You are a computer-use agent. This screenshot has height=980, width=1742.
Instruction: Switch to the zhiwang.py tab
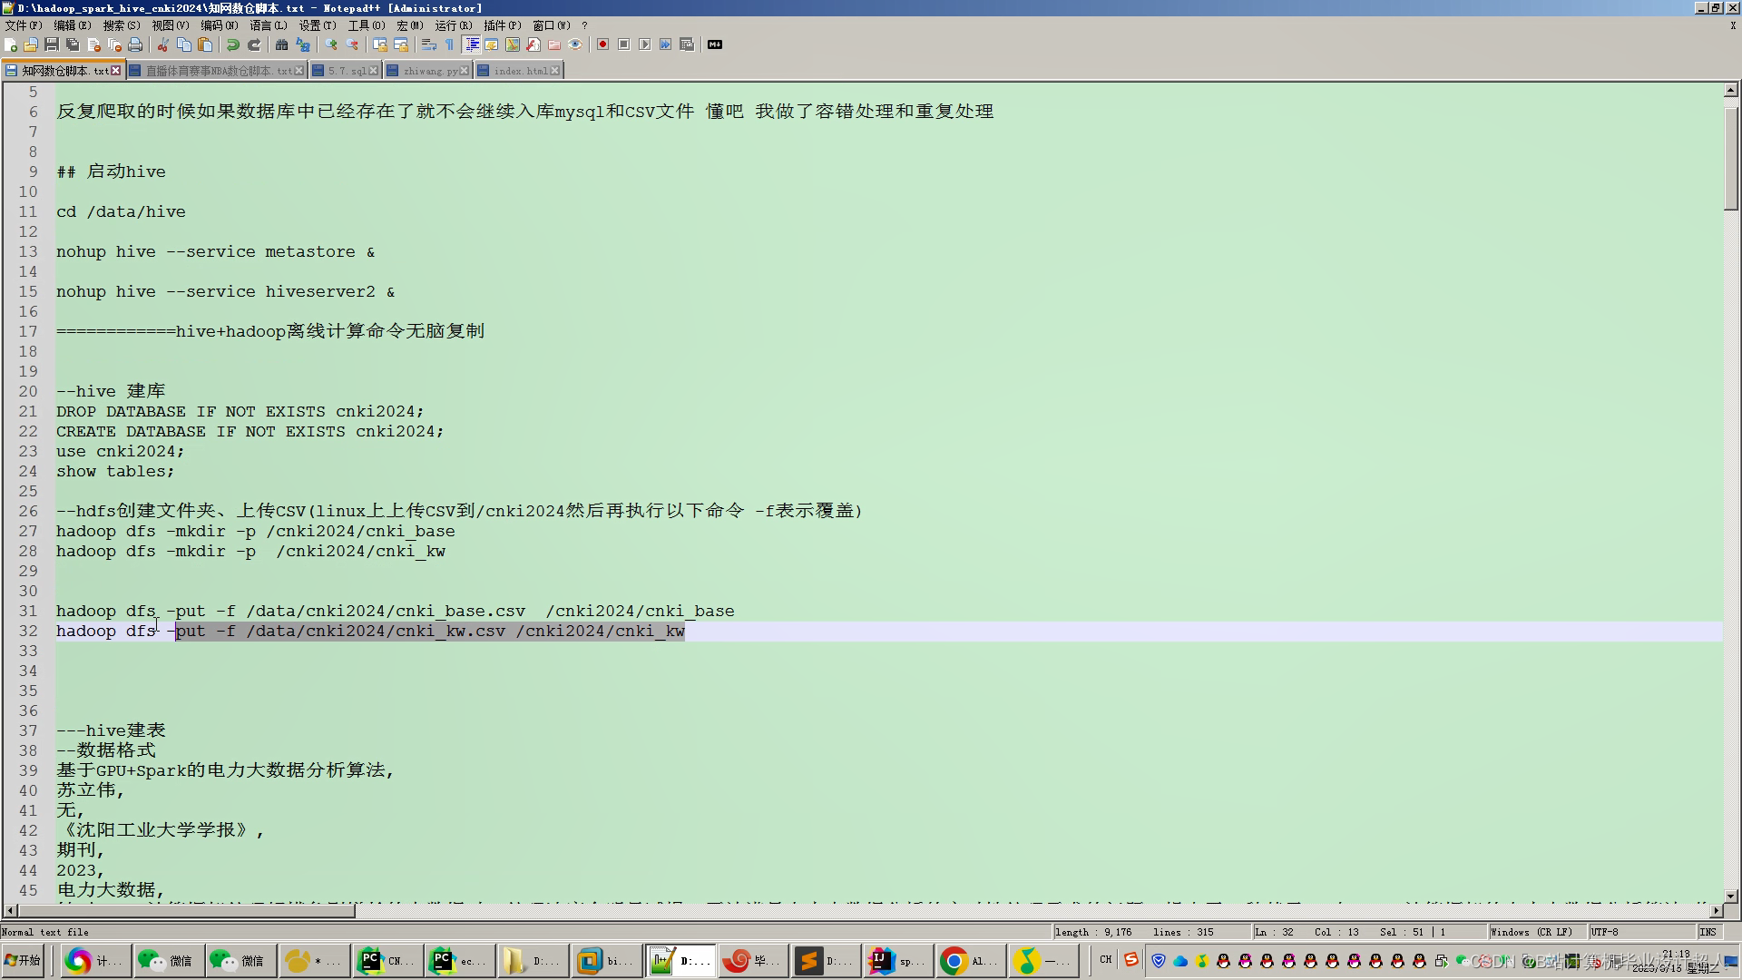(x=429, y=70)
